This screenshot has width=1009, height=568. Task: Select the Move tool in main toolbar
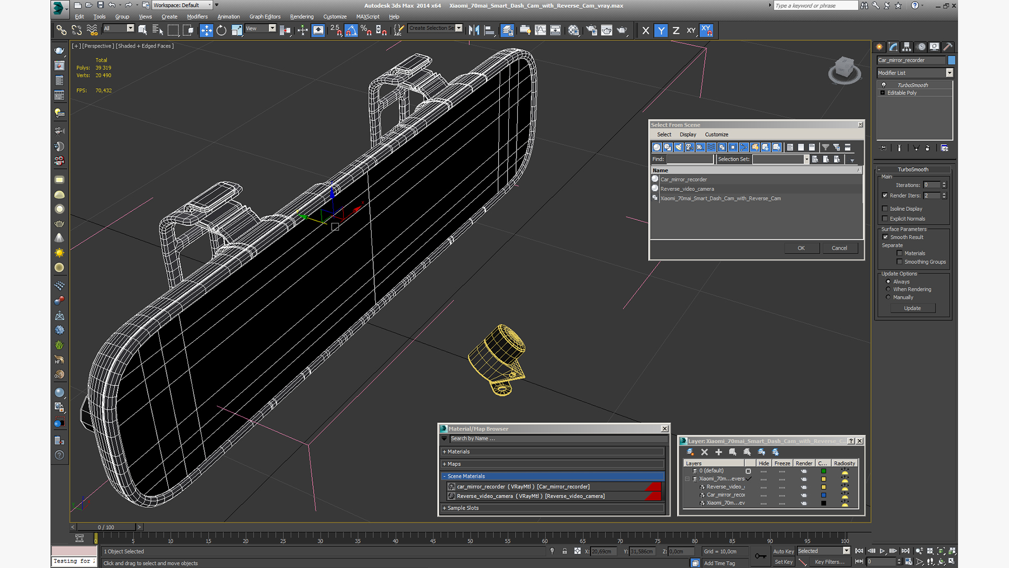(x=206, y=31)
